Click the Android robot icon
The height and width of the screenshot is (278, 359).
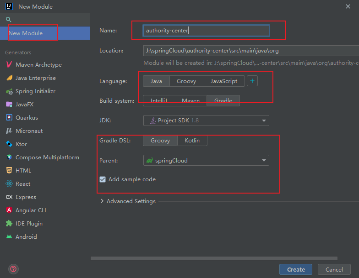9,236
